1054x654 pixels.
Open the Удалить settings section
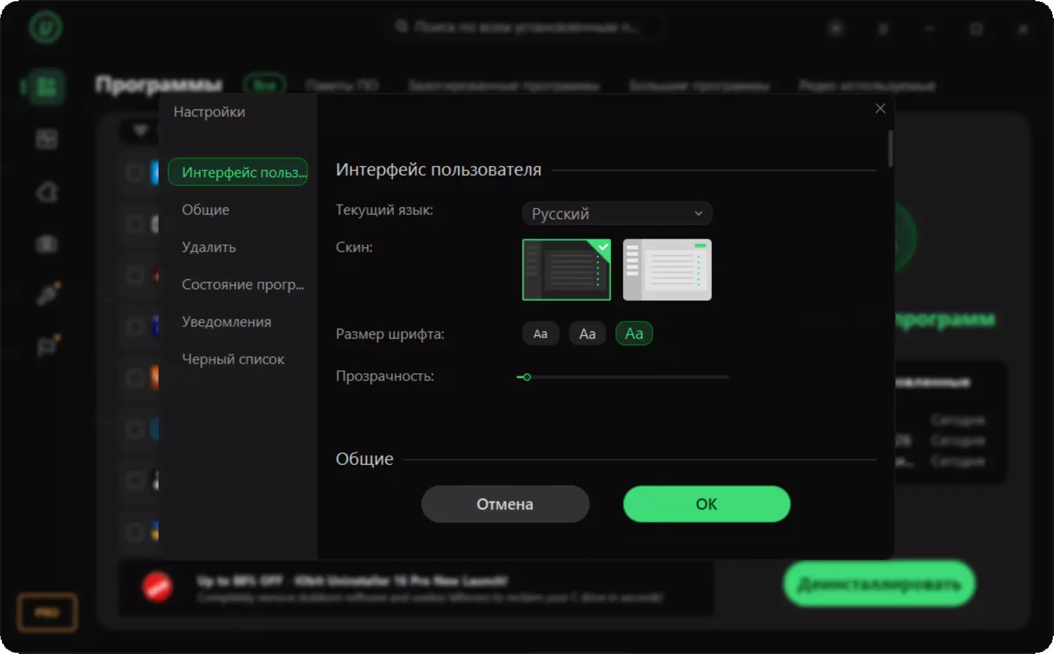click(209, 247)
